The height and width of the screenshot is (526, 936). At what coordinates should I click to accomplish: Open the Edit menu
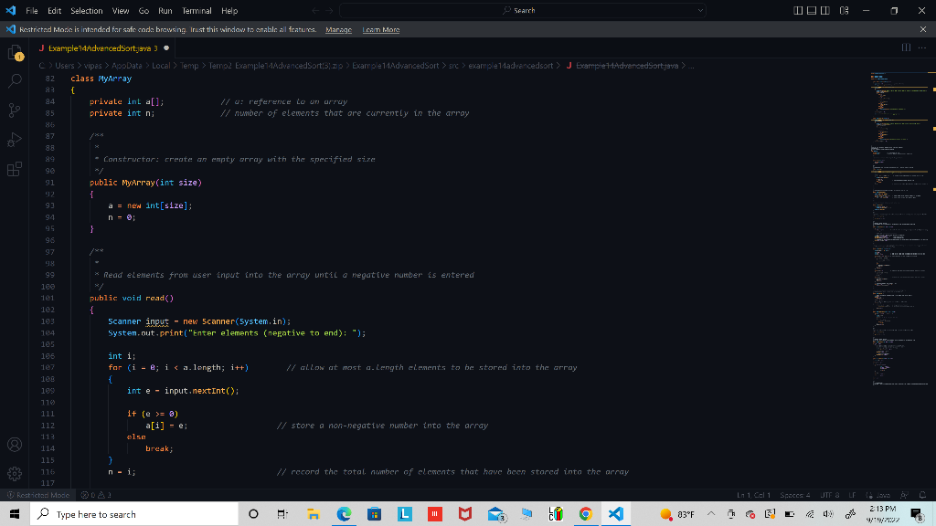(54, 11)
